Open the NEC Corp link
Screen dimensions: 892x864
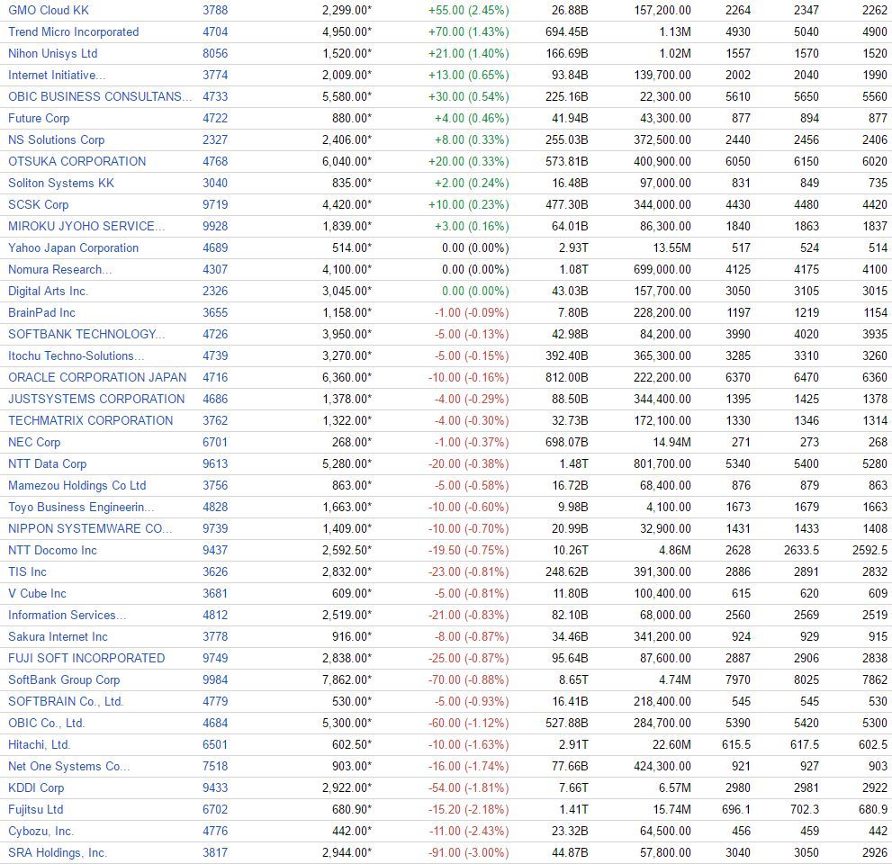point(34,443)
